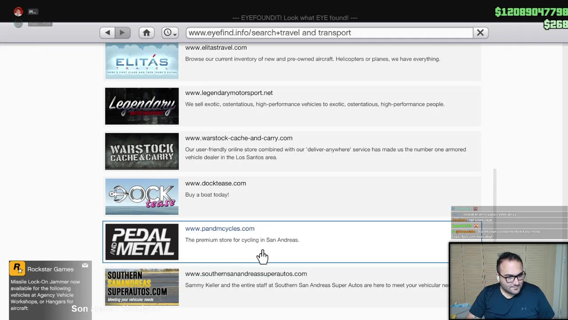Click the Legendary exotic vehicles description text
The image size is (568, 320).
click(315, 104)
